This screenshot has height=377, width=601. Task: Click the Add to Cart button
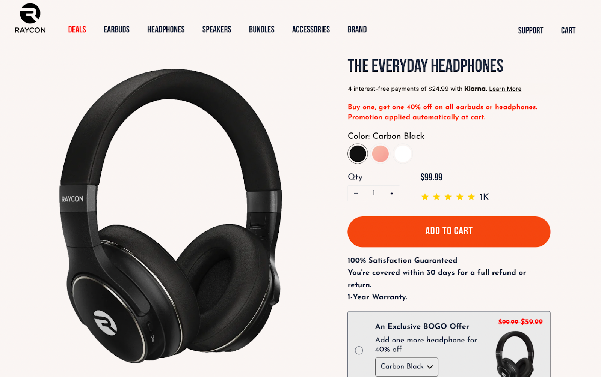click(449, 231)
